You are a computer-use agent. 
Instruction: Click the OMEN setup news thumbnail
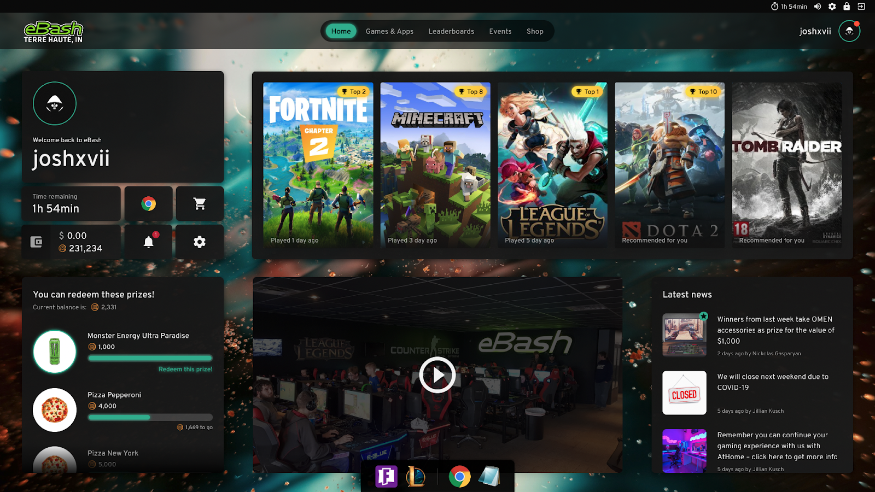coord(684,335)
